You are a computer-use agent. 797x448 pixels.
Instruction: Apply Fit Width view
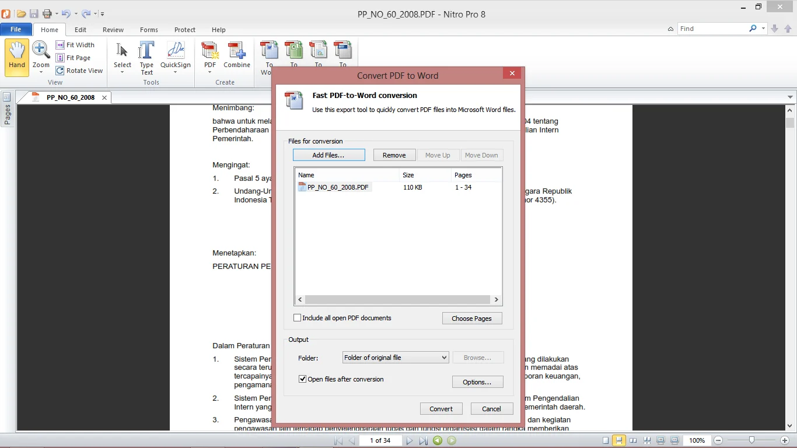pos(75,45)
